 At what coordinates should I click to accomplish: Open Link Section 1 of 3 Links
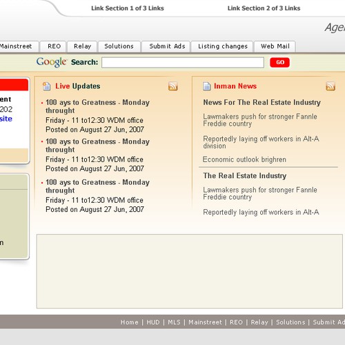[x=128, y=8]
